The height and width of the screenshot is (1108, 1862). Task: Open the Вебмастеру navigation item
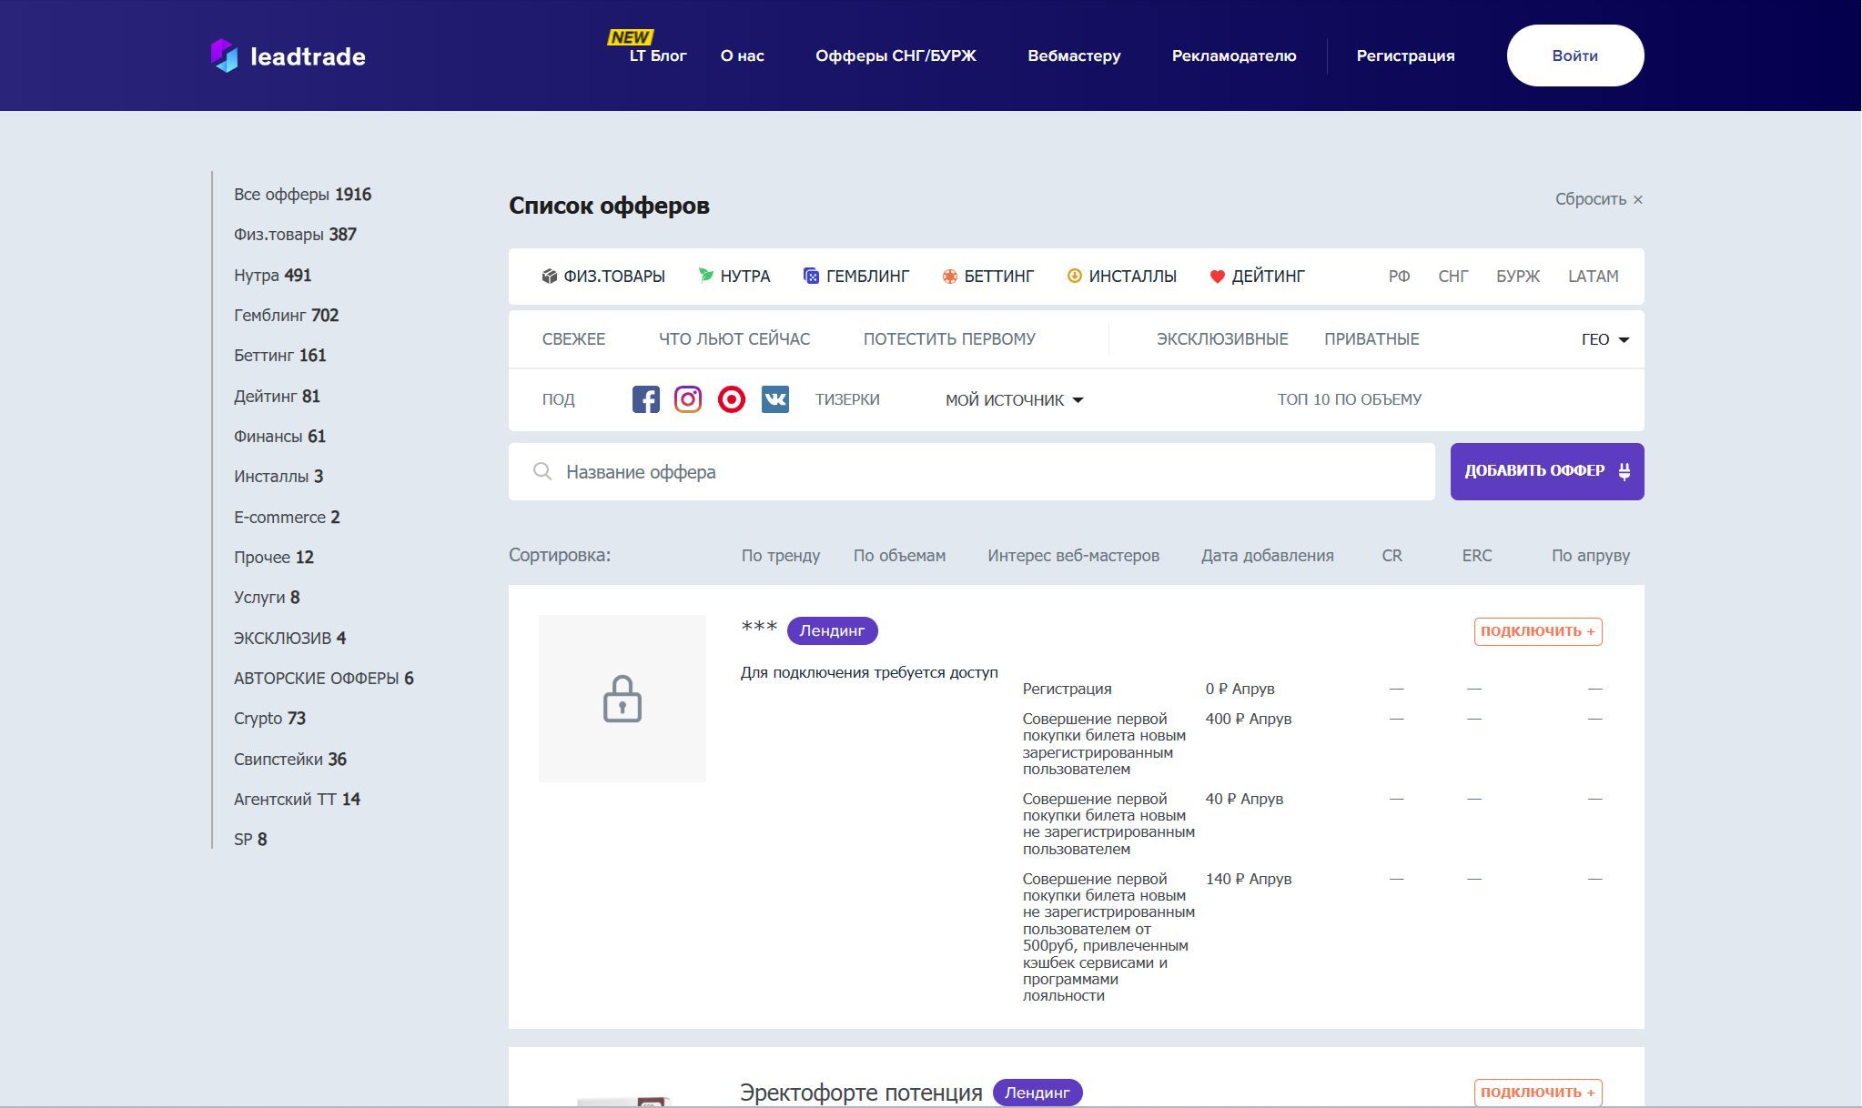coord(1074,55)
